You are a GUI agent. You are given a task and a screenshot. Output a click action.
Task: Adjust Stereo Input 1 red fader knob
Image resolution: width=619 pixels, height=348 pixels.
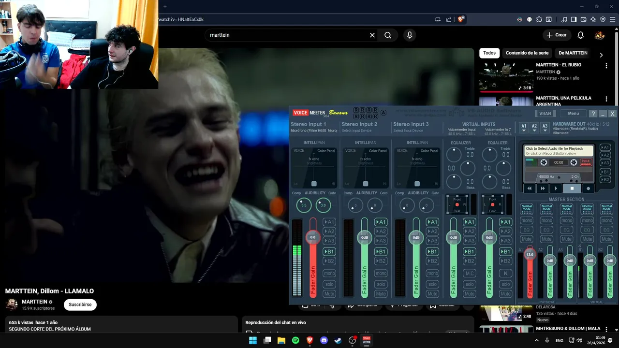pos(313,237)
